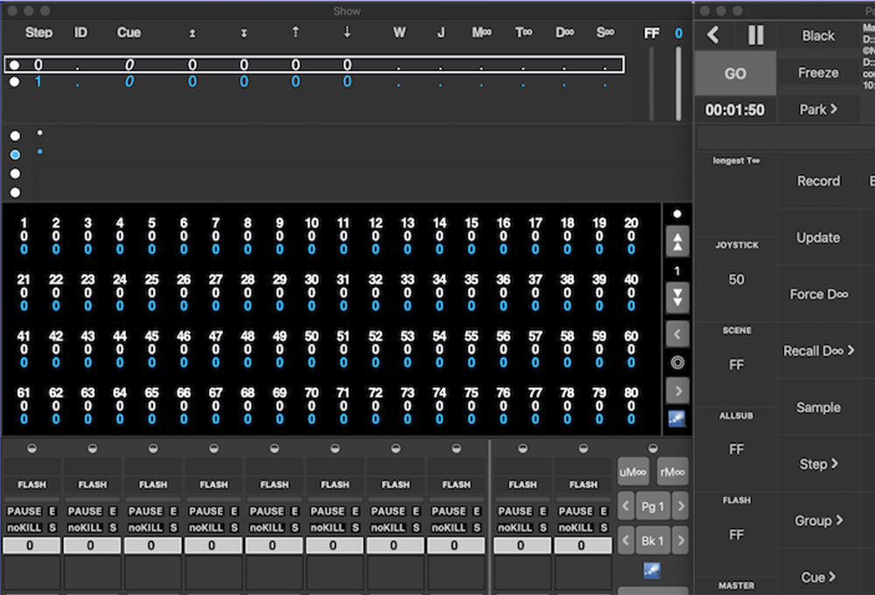Click the level field of the leftmost fader

[31, 545]
